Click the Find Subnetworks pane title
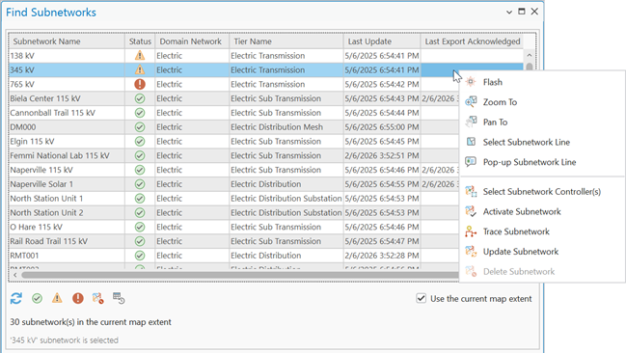The height and width of the screenshot is (353, 626). click(51, 13)
